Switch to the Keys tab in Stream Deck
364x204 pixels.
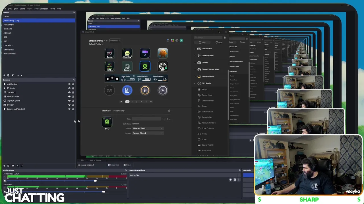click(202, 42)
